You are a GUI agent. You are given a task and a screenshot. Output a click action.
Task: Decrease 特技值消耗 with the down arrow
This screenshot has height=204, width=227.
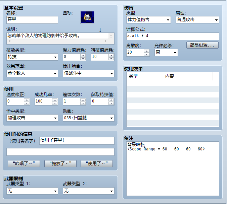tap(111, 59)
